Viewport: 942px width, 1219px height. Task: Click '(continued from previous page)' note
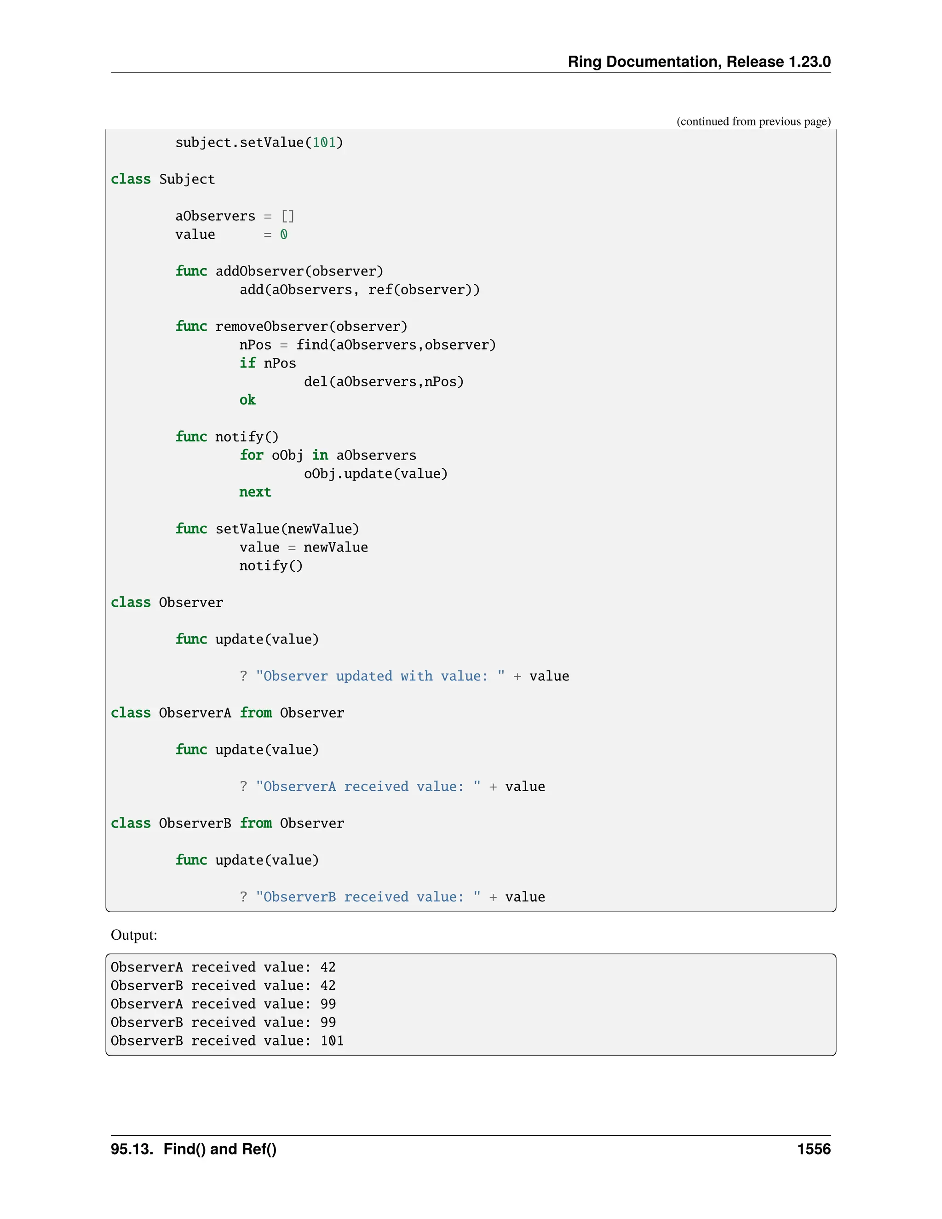[753, 121]
